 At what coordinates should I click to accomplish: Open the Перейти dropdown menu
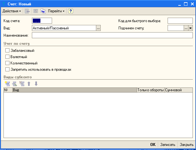56,11
